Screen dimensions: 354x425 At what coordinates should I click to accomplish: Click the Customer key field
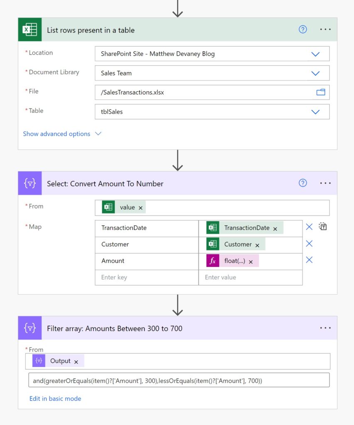(147, 244)
